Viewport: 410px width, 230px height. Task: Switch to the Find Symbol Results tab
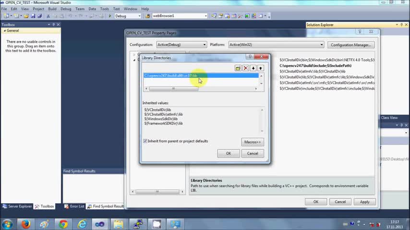[x=105, y=206]
